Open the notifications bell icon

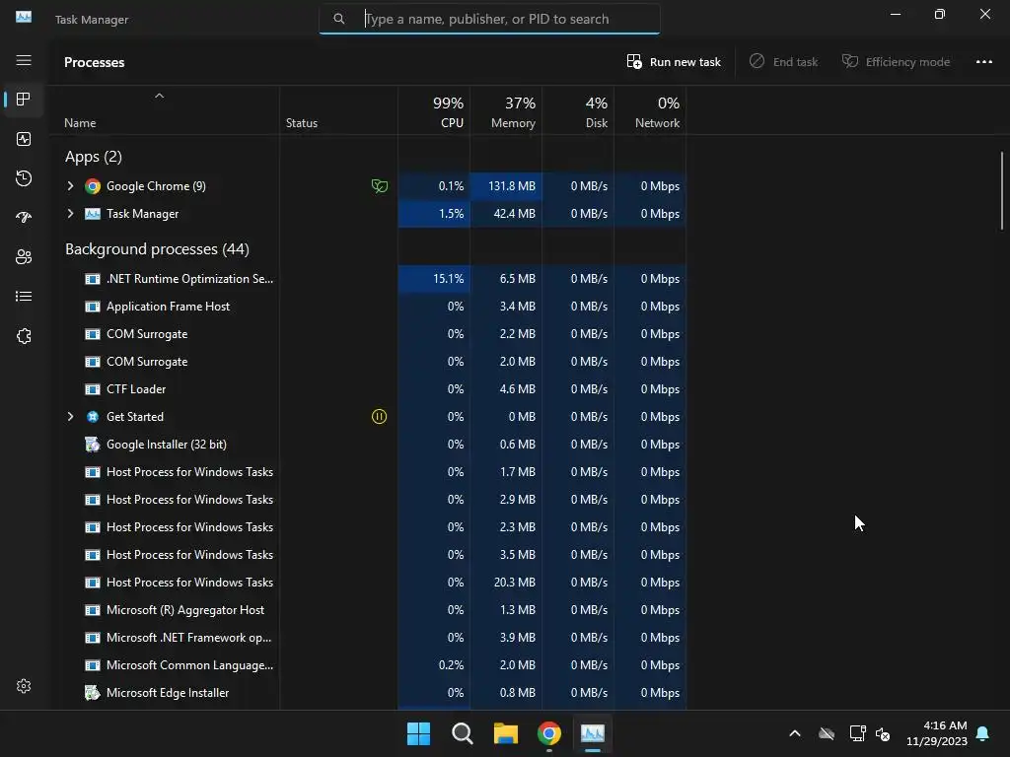click(x=983, y=733)
